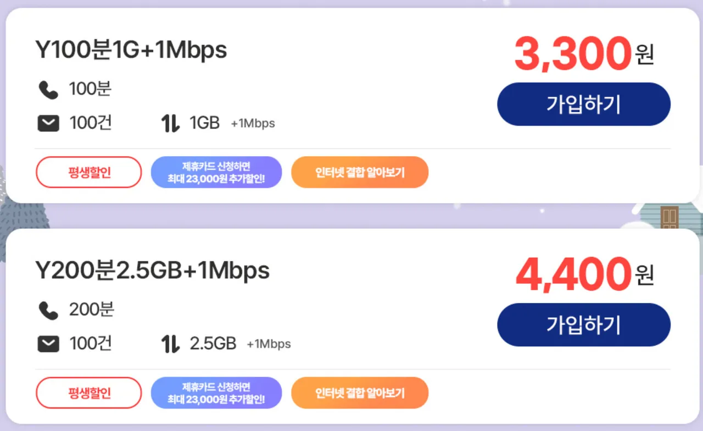The height and width of the screenshot is (431, 703).
Task: Click 인터넷 결합 알아보기 in first plan
Action: (x=360, y=172)
